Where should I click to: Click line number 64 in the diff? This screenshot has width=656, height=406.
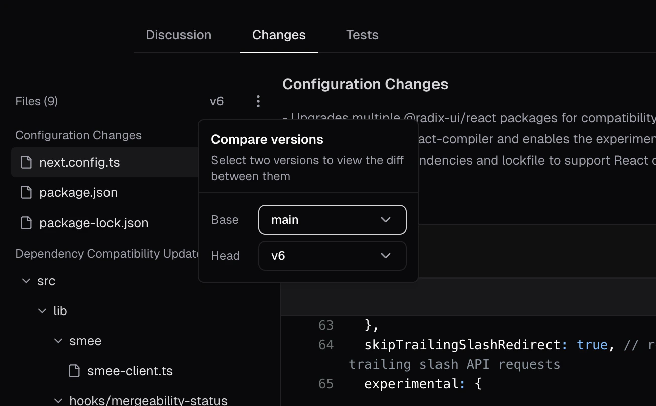[x=326, y=345]
